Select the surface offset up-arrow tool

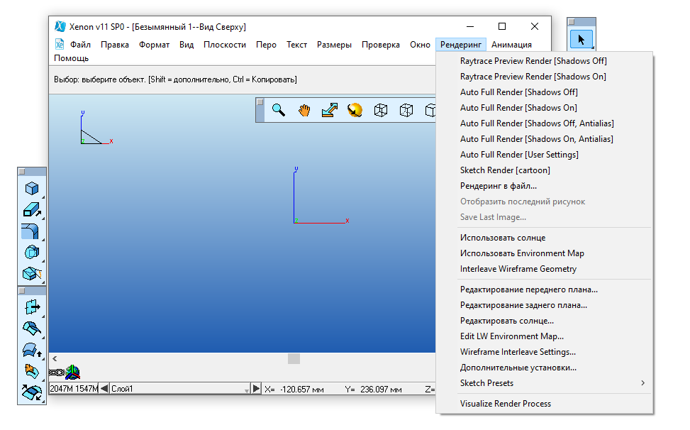(32, 350)
